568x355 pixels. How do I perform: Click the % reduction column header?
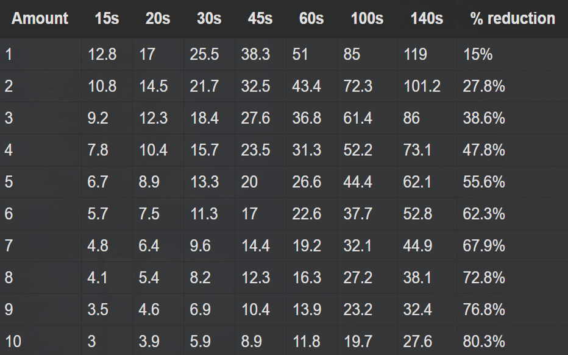(513, 18)
